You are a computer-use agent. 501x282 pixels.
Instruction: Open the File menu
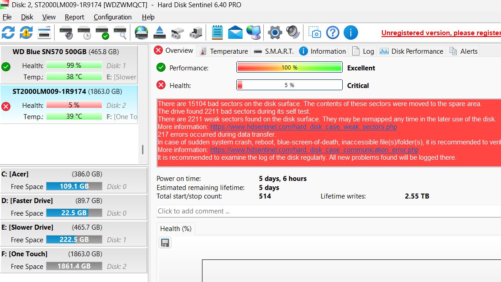[7, 17]
